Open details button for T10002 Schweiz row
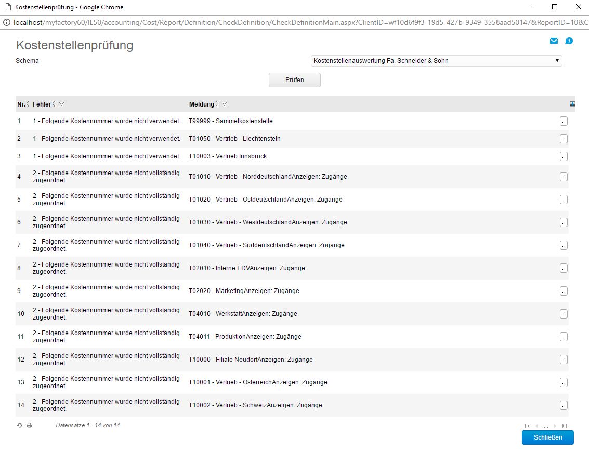This screenshot has height=451, width=589. (x=564, y=405)
